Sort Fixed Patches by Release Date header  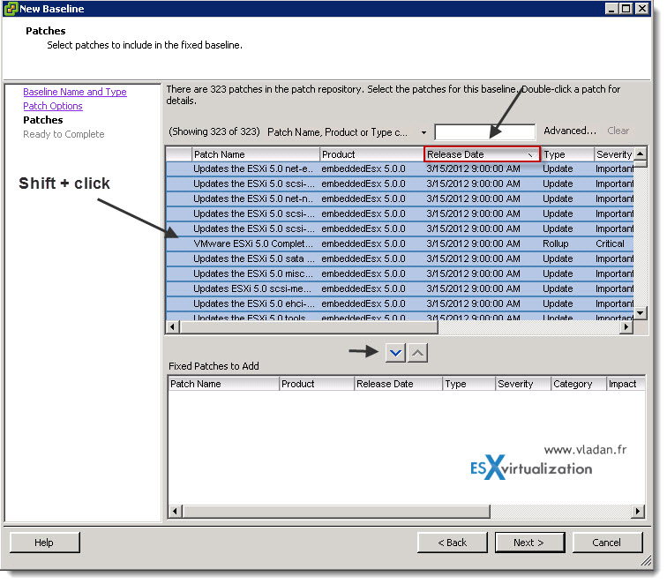pos(399,384)
